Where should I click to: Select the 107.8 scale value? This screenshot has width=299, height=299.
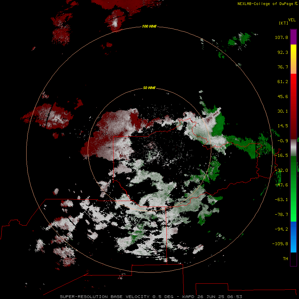click(x=281, y=37)
